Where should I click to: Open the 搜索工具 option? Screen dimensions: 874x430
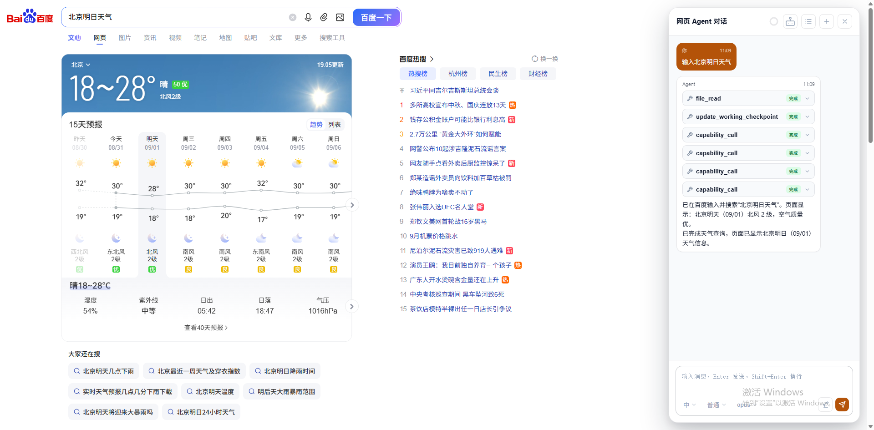click(332, 38)
